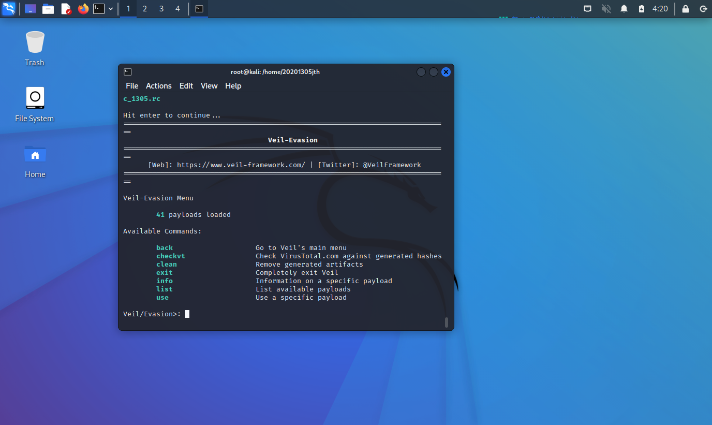This screenshot has width=712, height=425.
Task: Toggle the muted volume tray icon
Action: click(606, 9)
